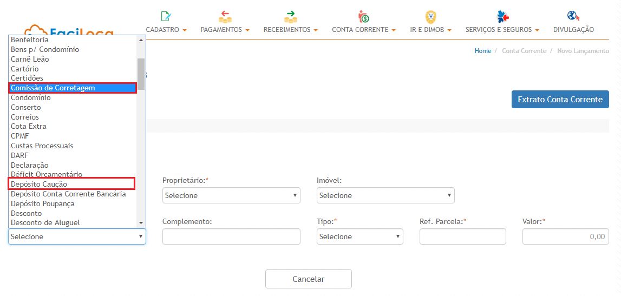Click the IR e DIMOB lion icon
The height and width of the screenshot is (296, 621).
tap(430, 17)
